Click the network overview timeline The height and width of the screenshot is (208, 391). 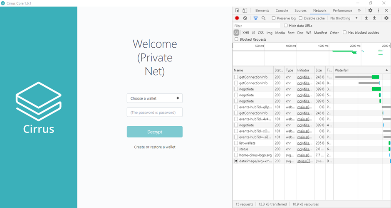[312, 54]
